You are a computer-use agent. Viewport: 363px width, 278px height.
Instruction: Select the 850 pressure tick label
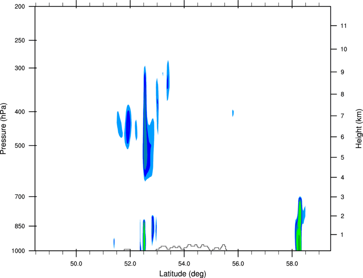20,226
